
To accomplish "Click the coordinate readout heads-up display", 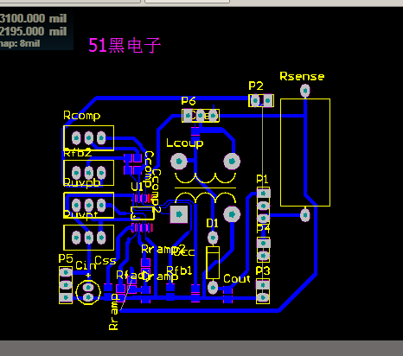I will click(36, 31).
